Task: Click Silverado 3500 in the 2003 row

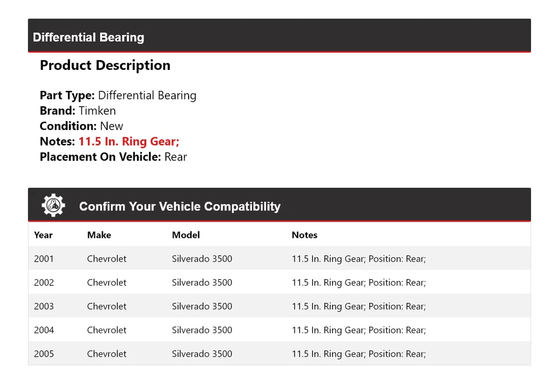Action: click(201, 306)
